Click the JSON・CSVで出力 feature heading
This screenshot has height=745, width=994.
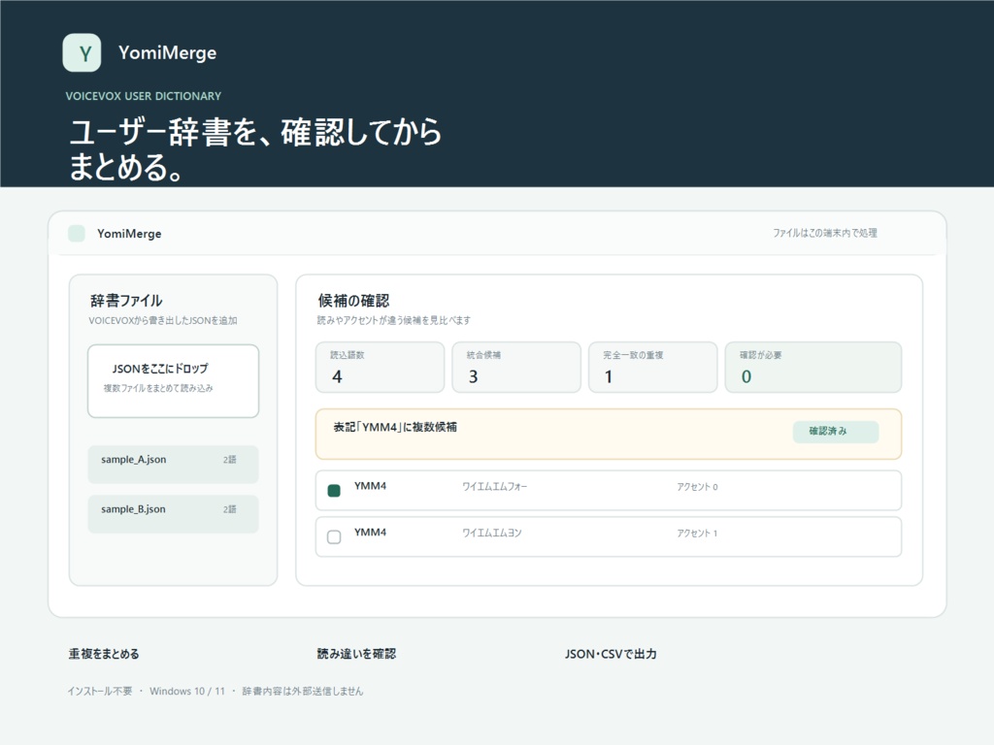tap(612, 654)
